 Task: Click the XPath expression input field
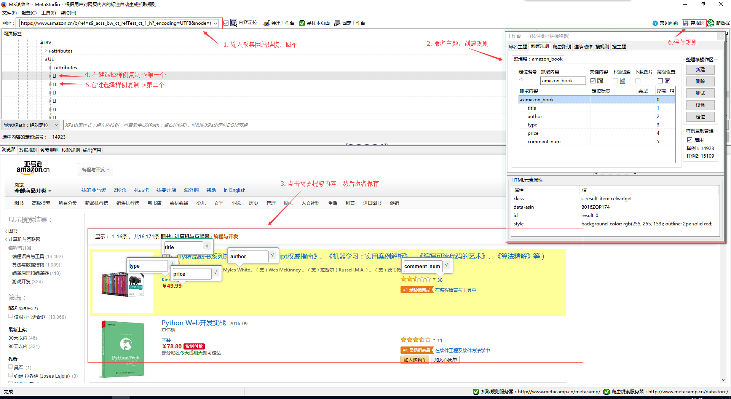pos(284,125)
